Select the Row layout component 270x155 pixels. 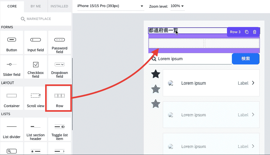(x=59, y=98)
